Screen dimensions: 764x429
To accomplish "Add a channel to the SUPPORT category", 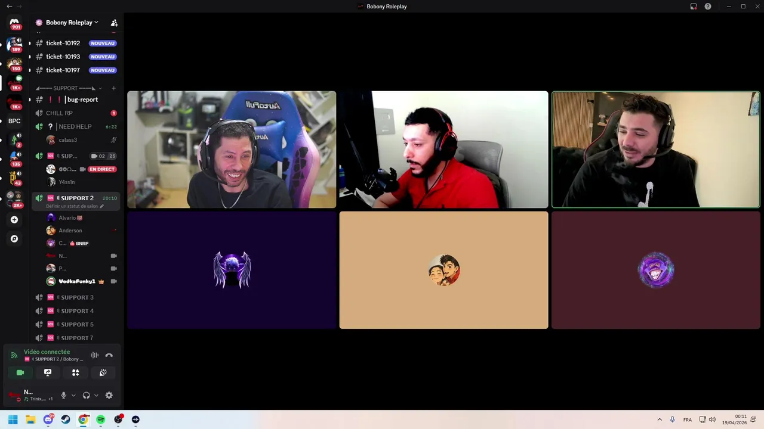I will [113, 88].
